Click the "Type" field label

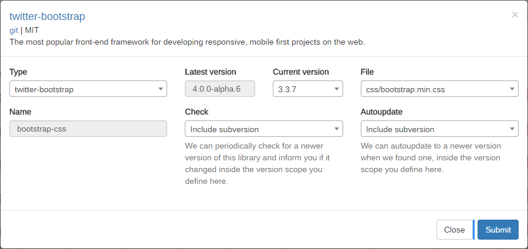tap(18, 72)
